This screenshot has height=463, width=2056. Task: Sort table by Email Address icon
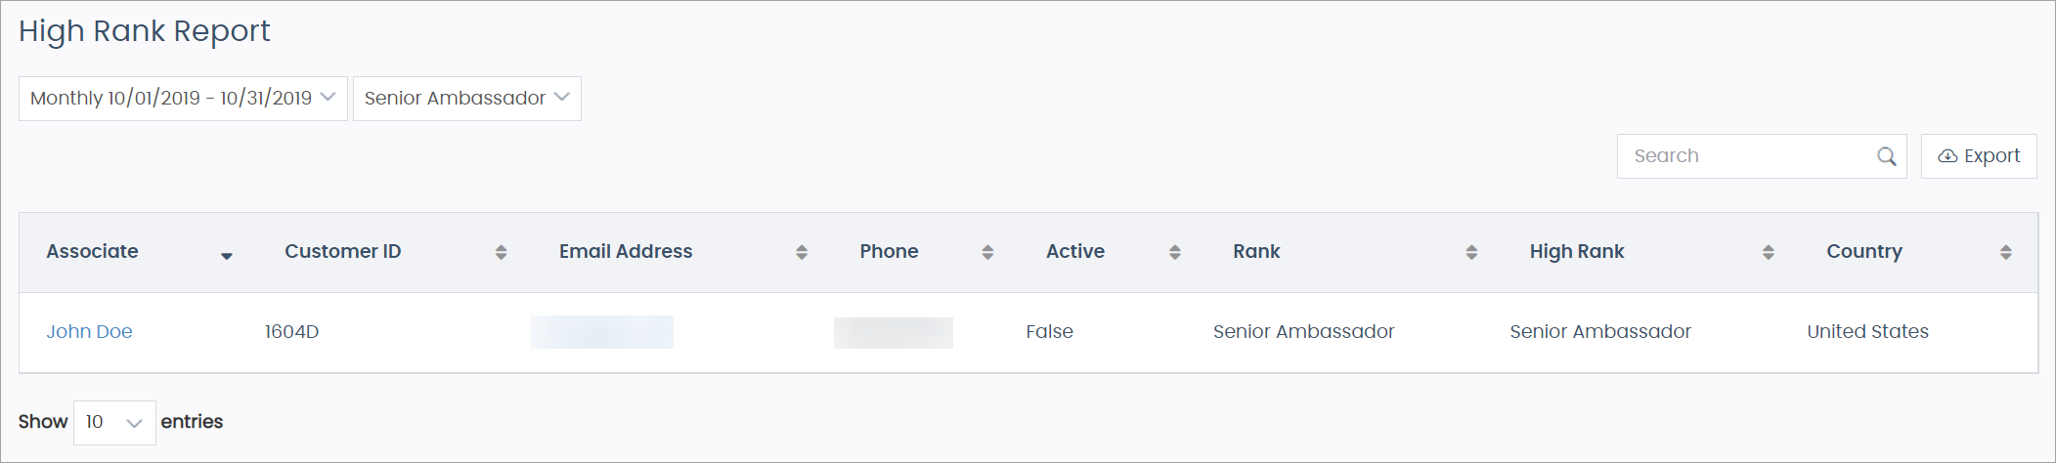(802, 252)
